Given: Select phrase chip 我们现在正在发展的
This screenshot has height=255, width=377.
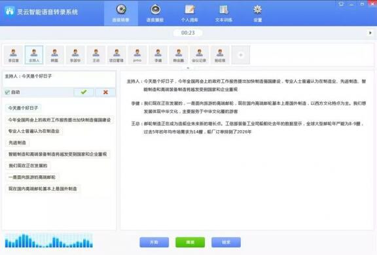Looking at the screenshot, I should pyautogui.click(x=28, y=165).
